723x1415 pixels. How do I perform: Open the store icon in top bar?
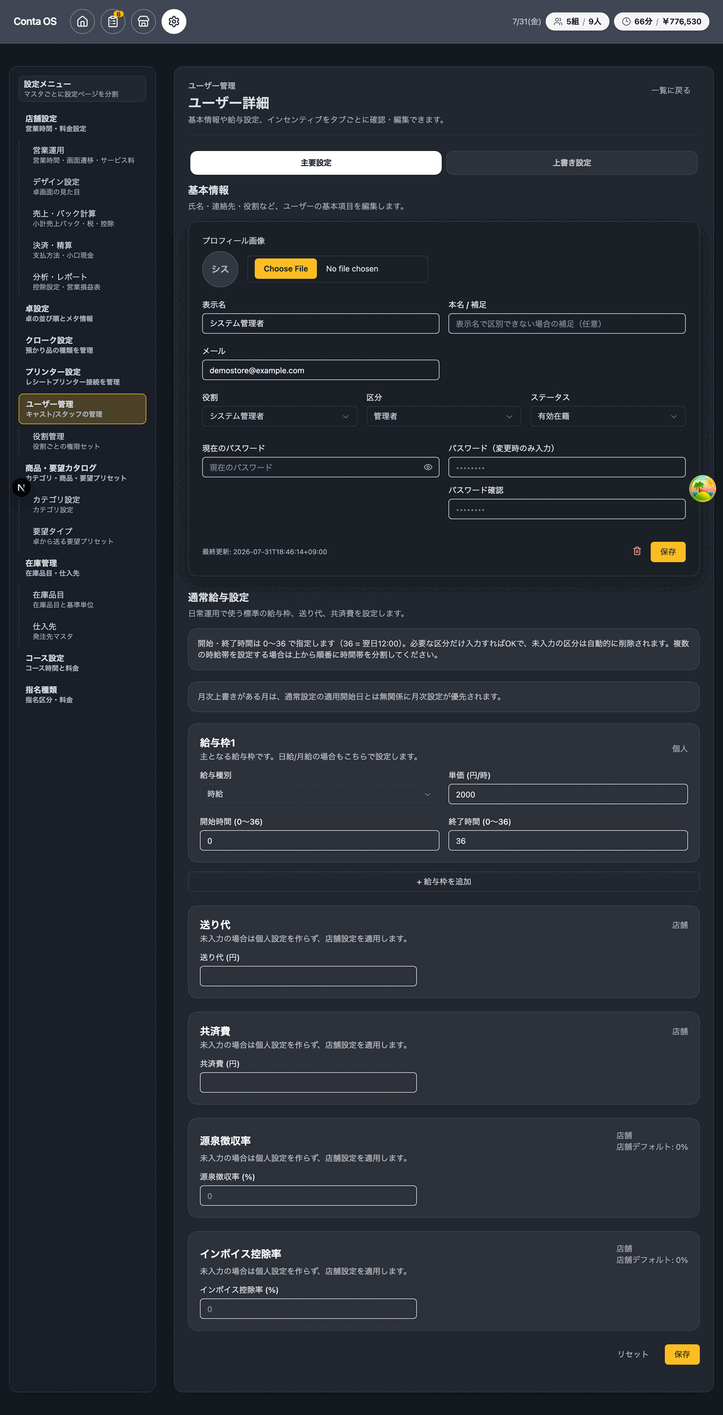tap(143, 21)
